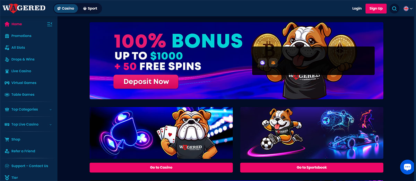Click the Tier medal icon
Screen dimensions: 416x181
coord(7,178)
